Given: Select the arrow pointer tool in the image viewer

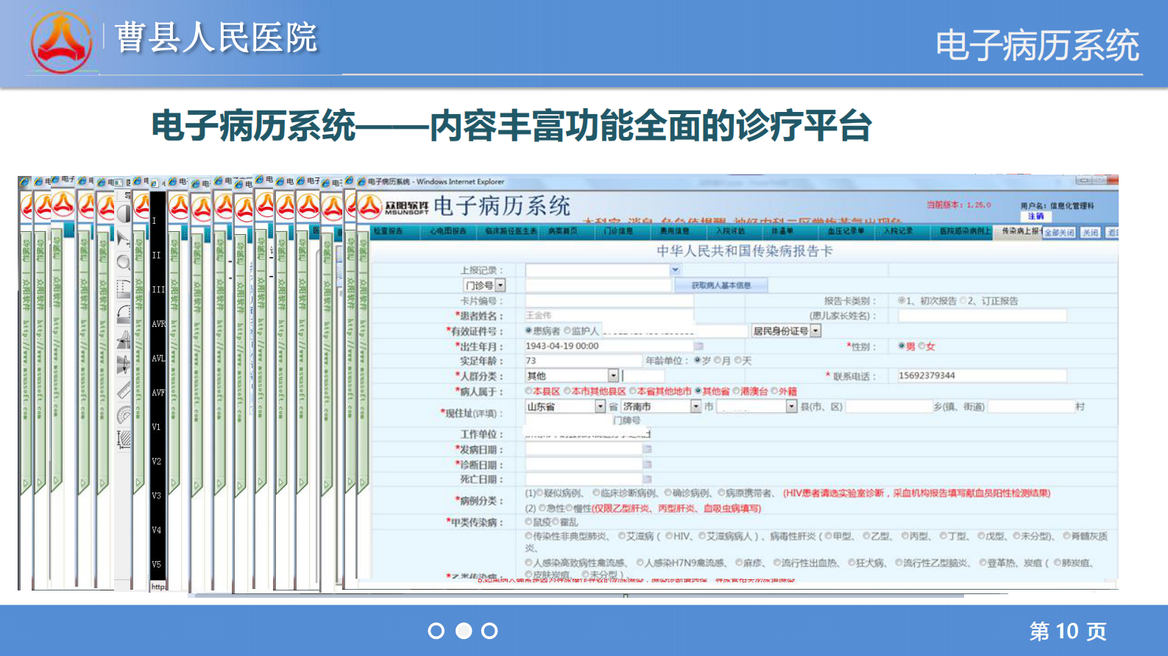Looking at the screenshot, I should pos(124,237).
